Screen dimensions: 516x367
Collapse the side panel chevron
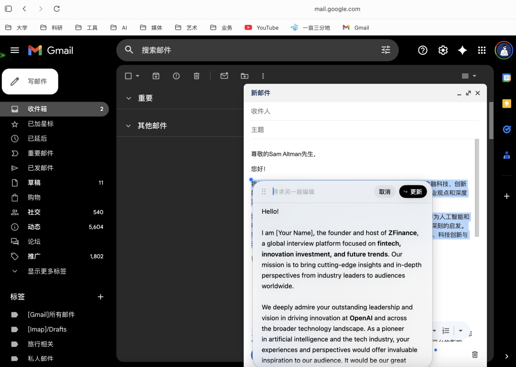507,356
